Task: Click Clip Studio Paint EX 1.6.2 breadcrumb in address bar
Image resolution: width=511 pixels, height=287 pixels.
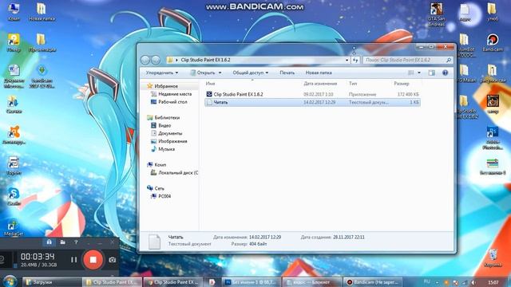Action: (205, 61)
